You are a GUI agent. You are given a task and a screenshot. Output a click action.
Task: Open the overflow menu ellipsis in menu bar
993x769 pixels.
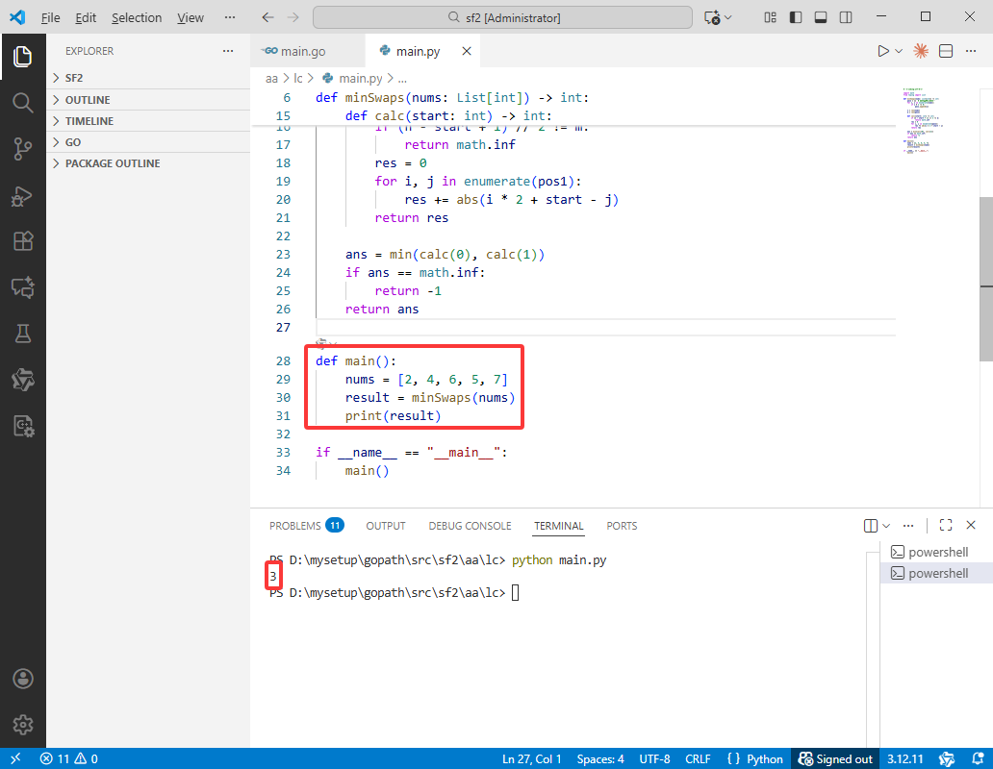[x=230, y=17]
